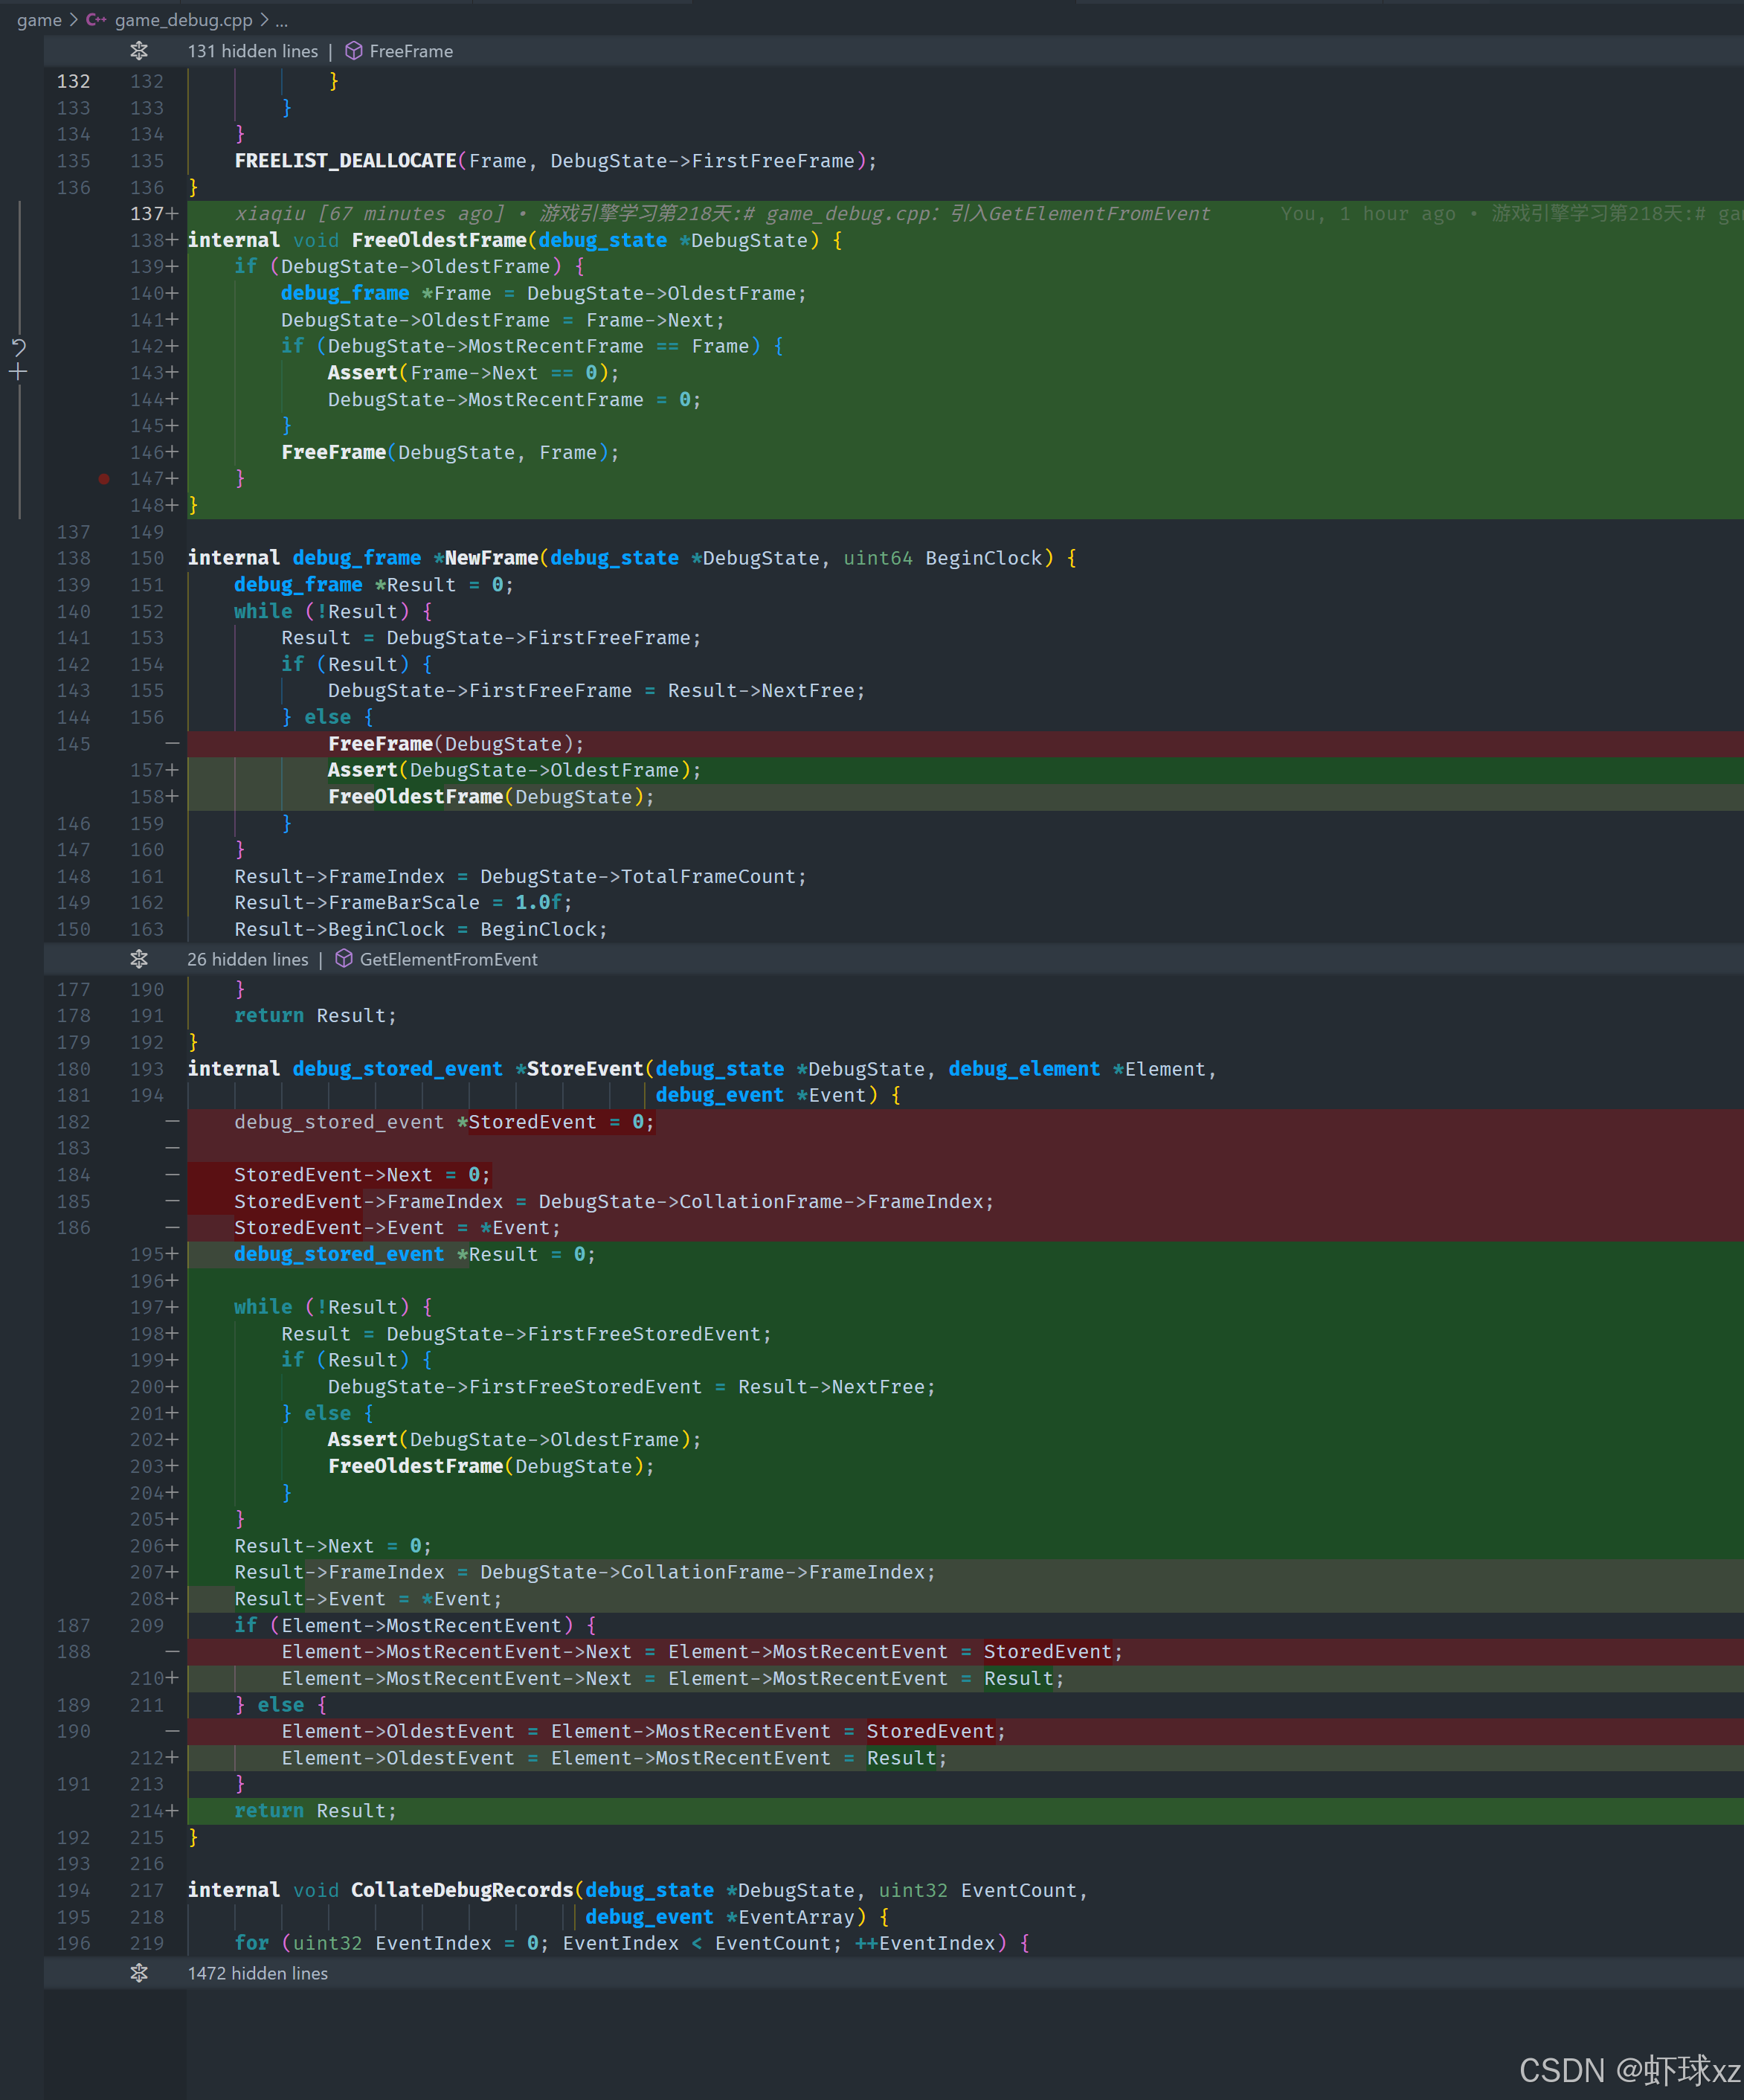Viewport: 1744px width, 2100px height.
Task: Expand the 1472 hidden lines unfold icon
Action: click(x=139, y=1973)
